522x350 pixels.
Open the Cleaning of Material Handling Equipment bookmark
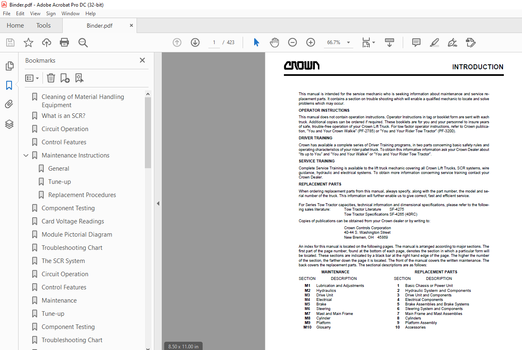tap(83, 101)
